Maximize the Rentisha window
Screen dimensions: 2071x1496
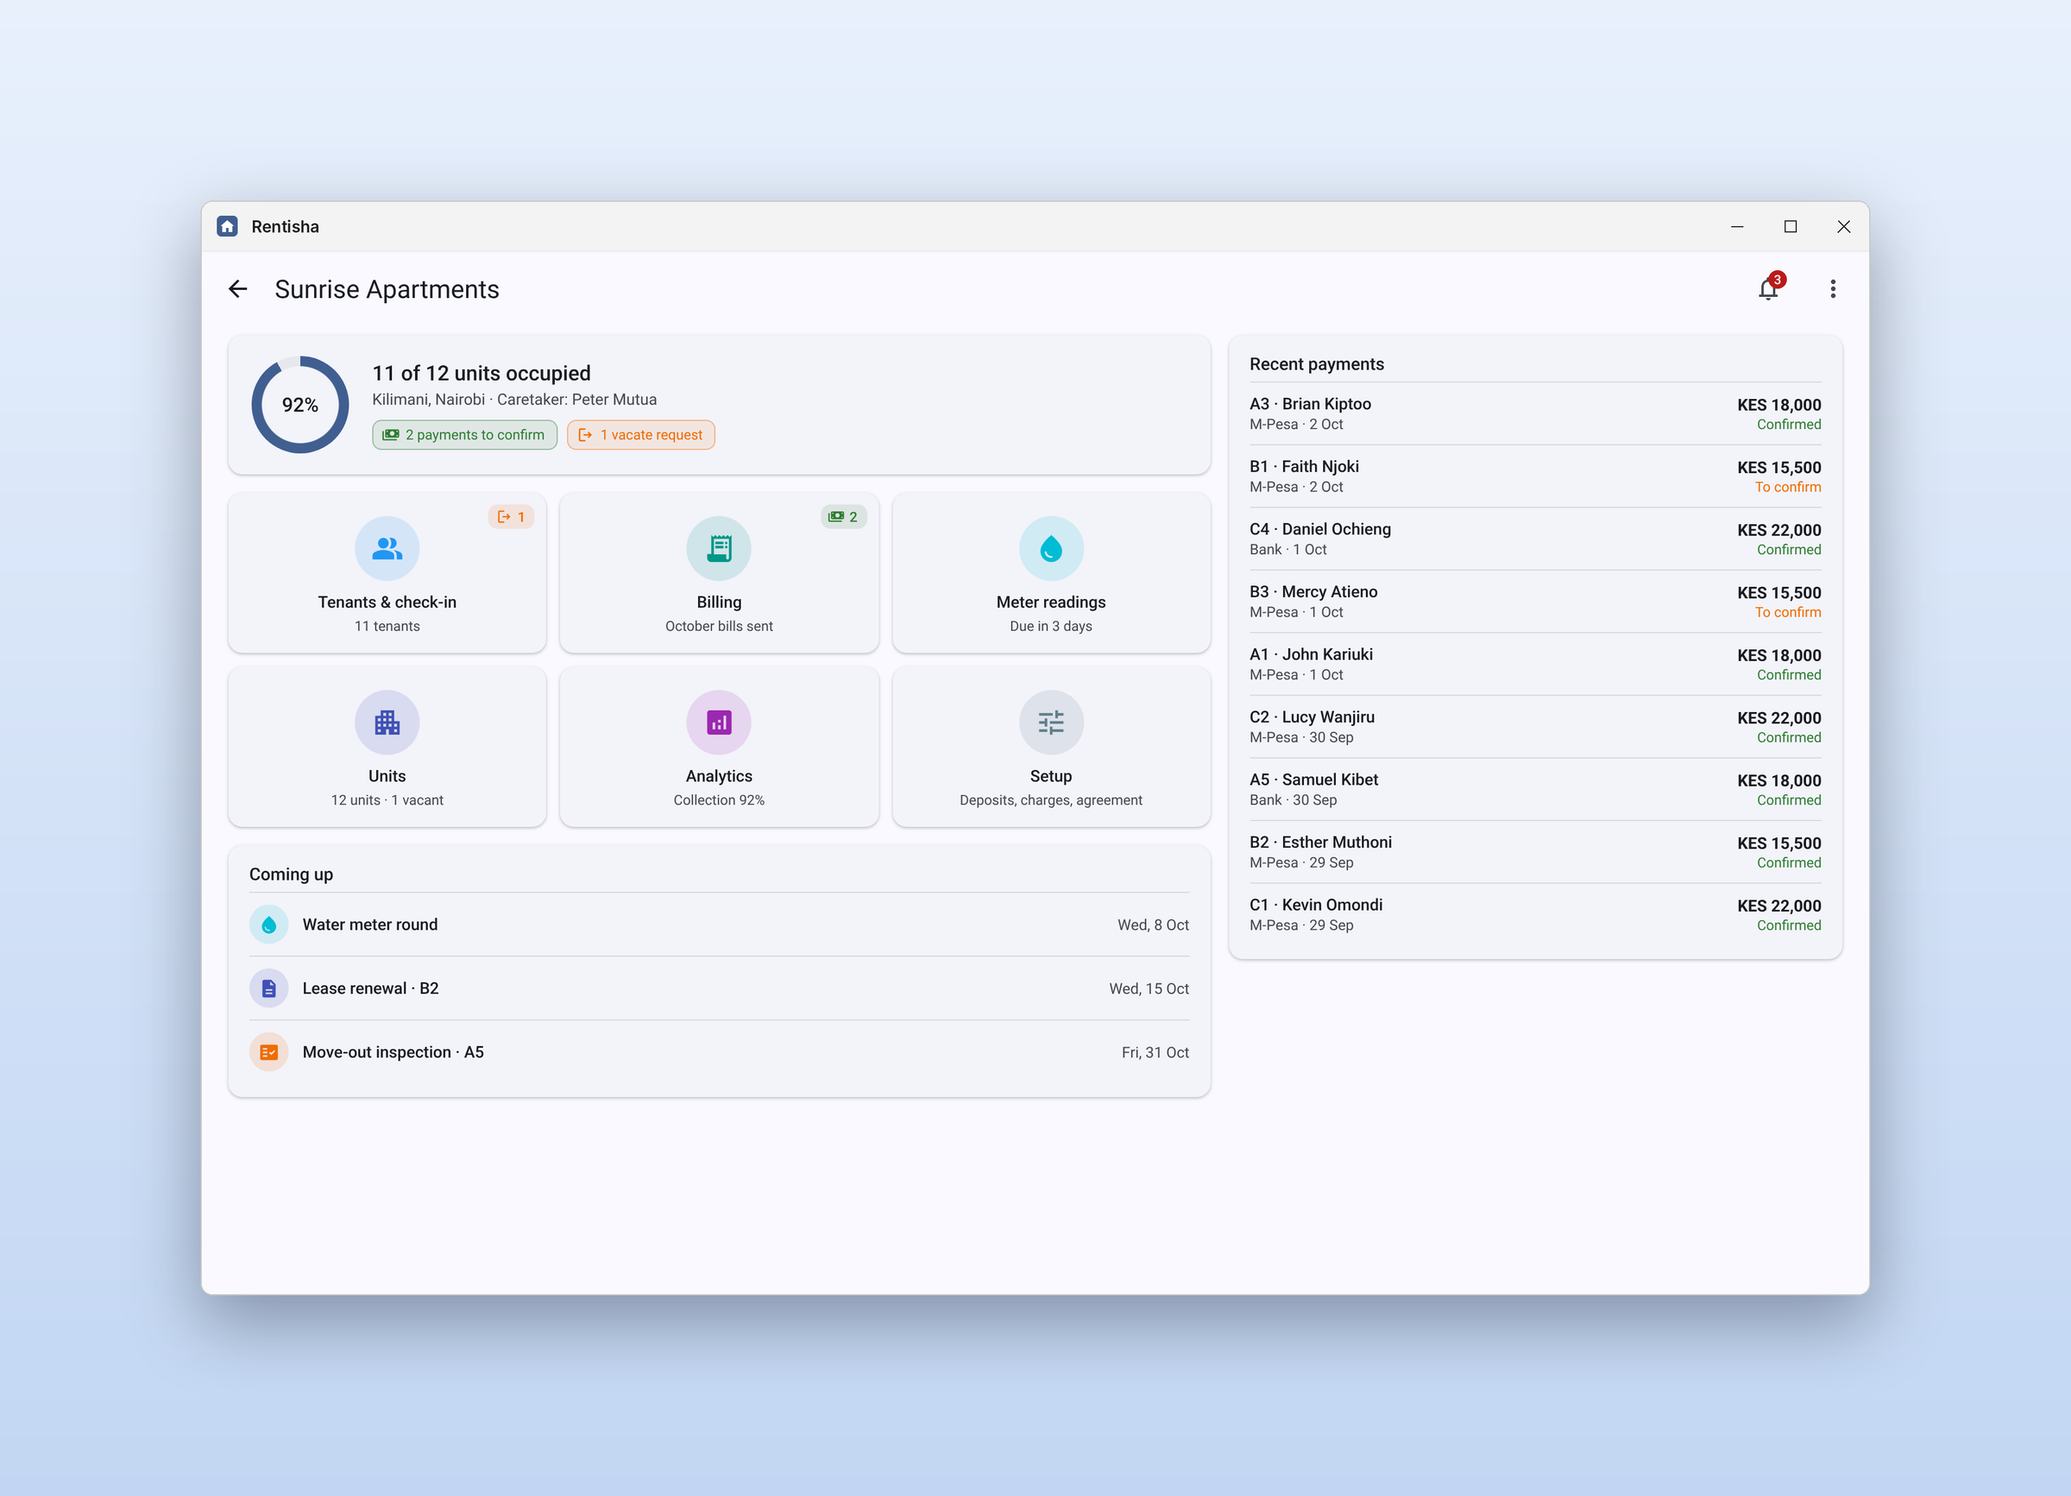pos(1790,226)
